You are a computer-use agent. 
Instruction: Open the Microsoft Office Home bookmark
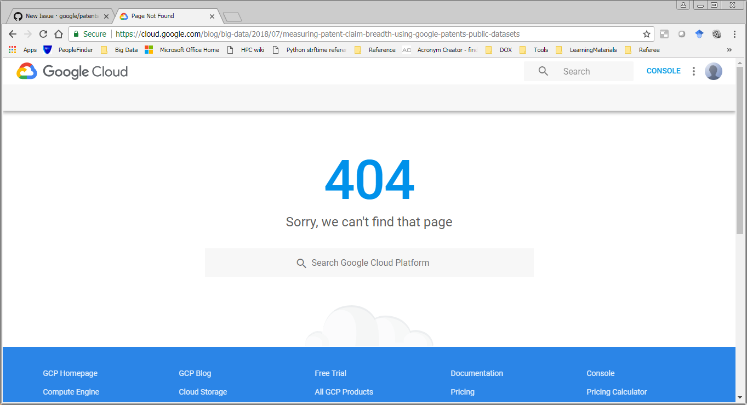(182, 50)
